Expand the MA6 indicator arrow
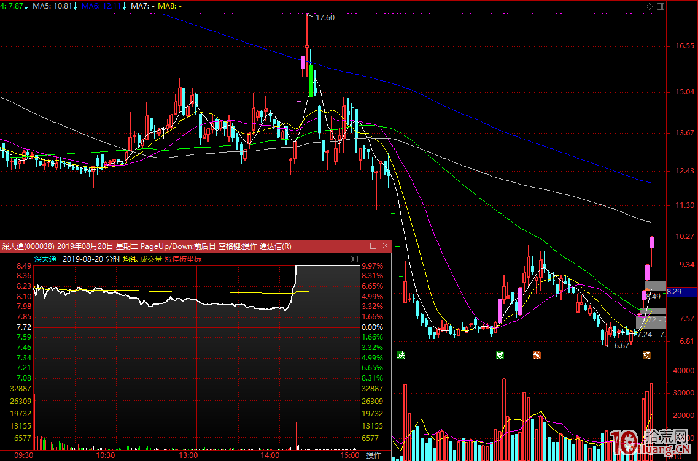 (125, 6)
